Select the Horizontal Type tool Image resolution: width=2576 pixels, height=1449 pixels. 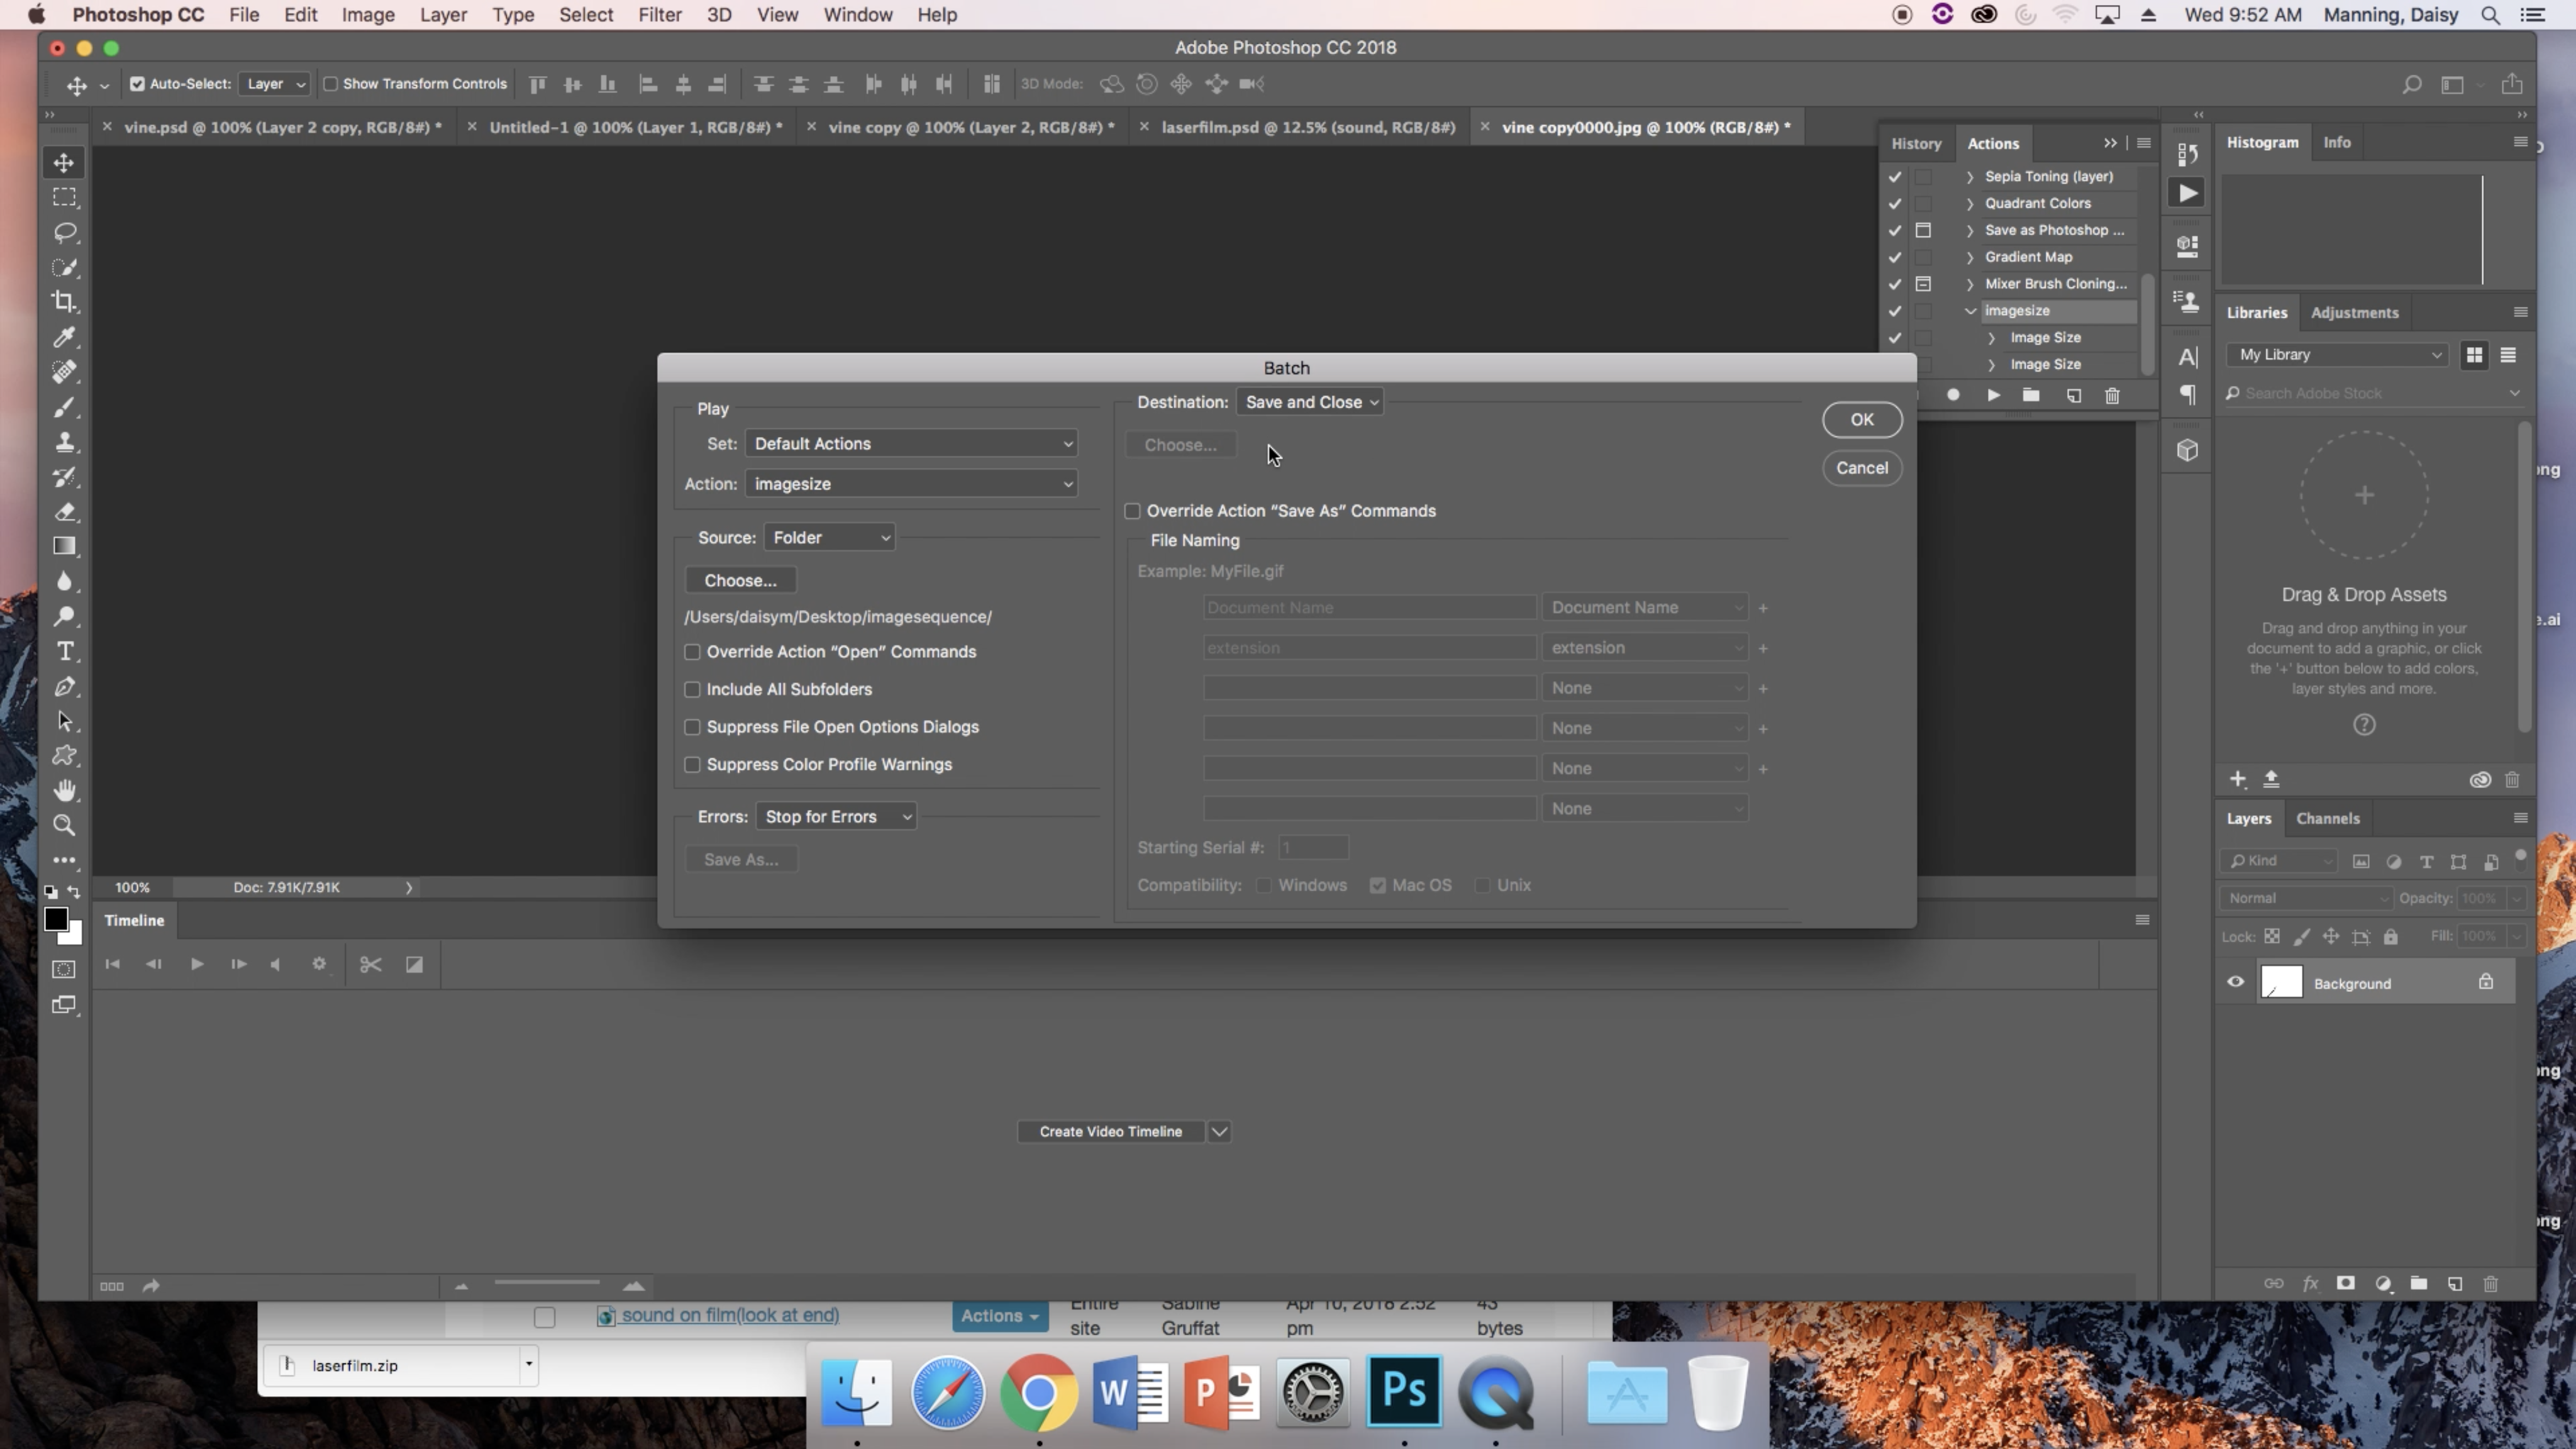64,651
